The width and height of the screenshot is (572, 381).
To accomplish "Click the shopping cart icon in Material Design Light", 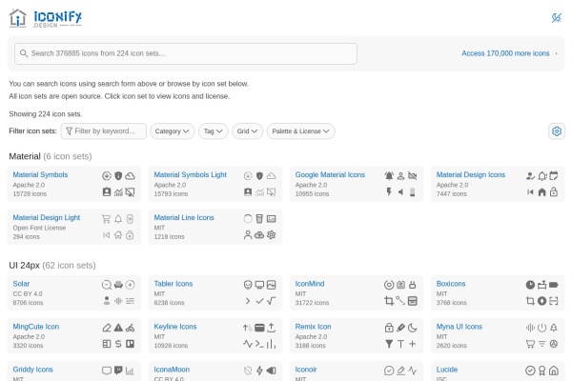I will (x=106, y=219).
